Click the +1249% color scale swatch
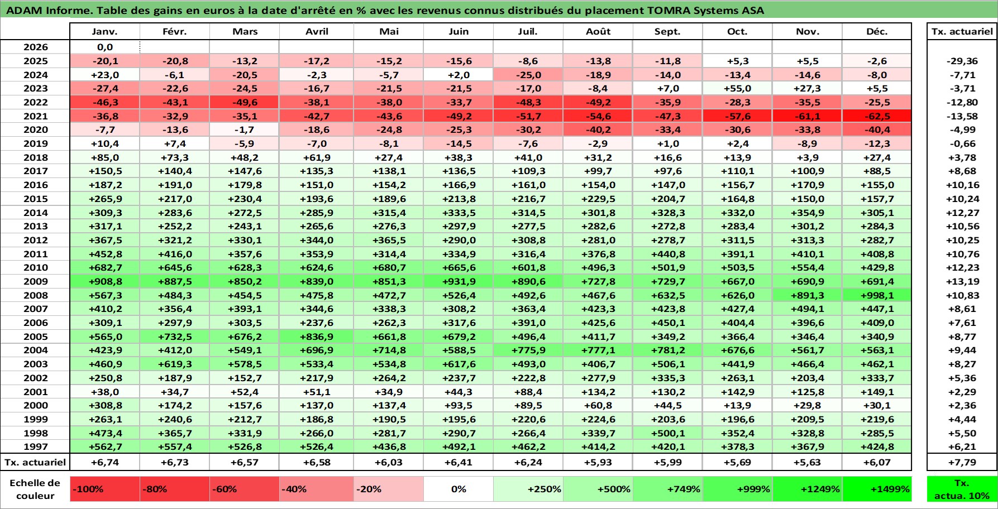 pyautogui.click(x=807, y=489)
